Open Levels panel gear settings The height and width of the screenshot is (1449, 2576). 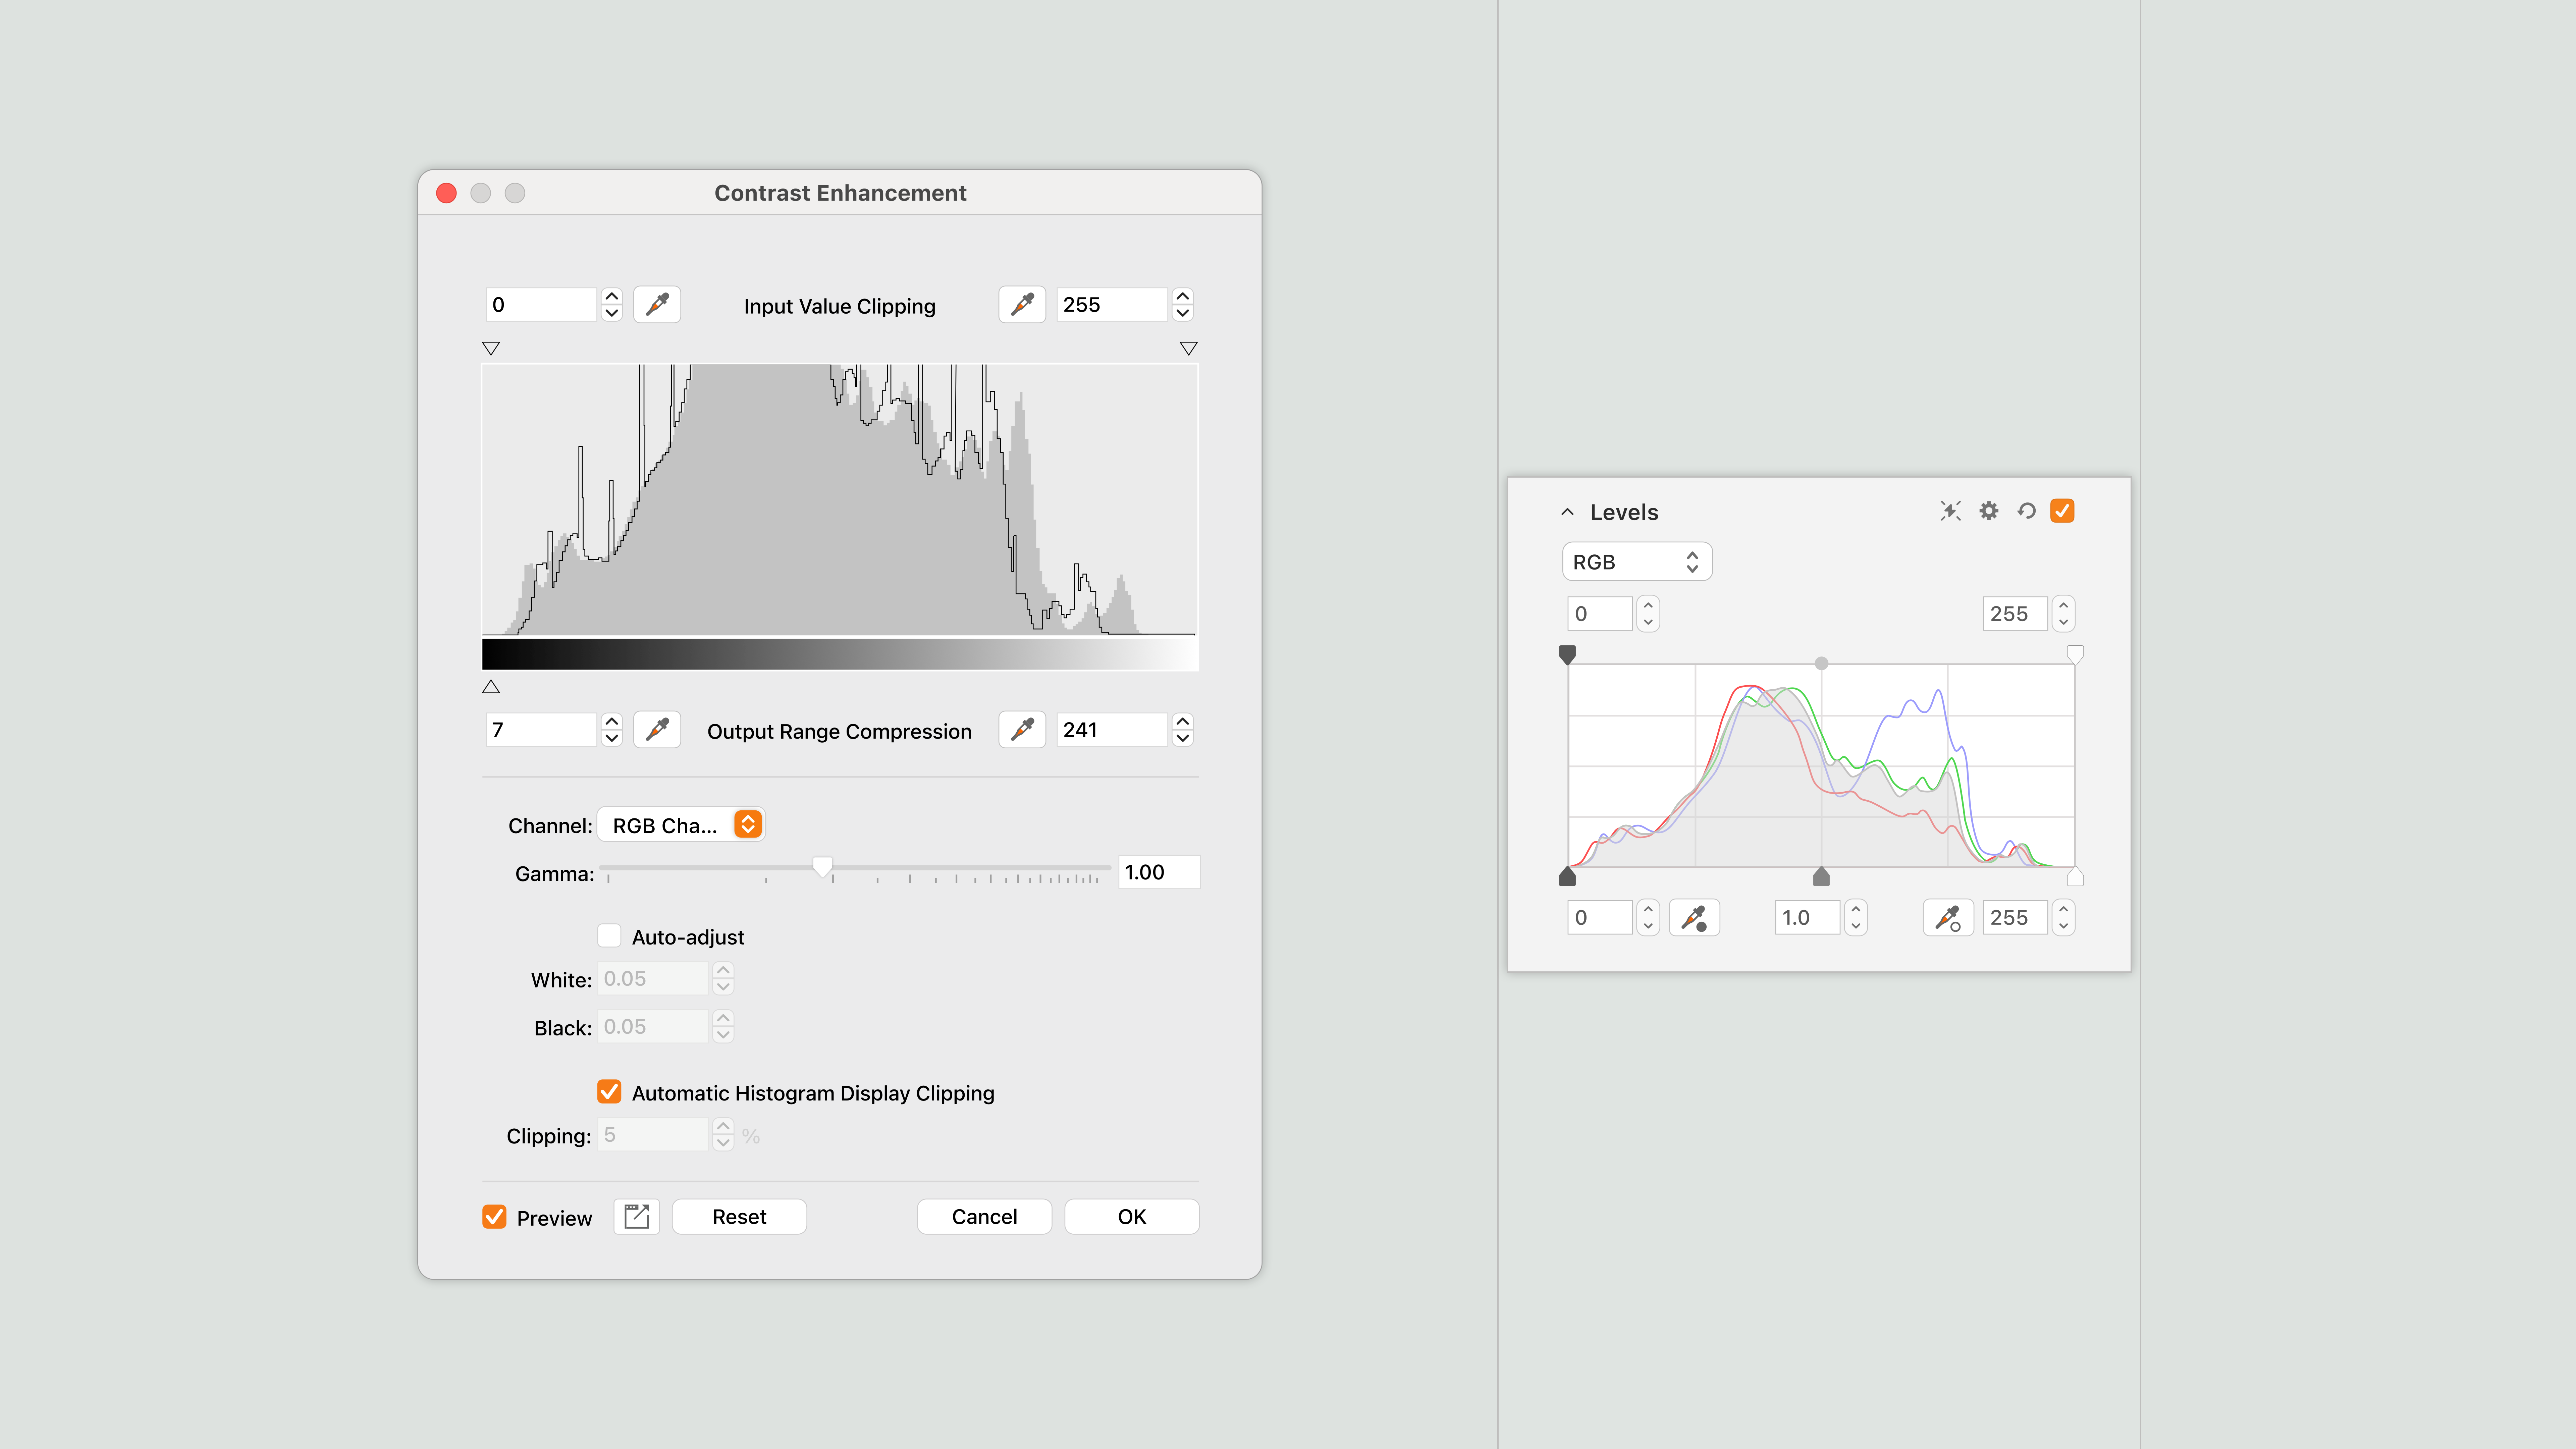pyautogui.click(x=1989, y=511)
